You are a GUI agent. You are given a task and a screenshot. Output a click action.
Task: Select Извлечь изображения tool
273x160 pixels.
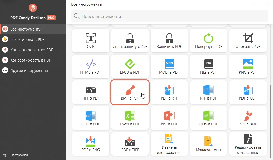pyautogui.click(x=169, y=144)
